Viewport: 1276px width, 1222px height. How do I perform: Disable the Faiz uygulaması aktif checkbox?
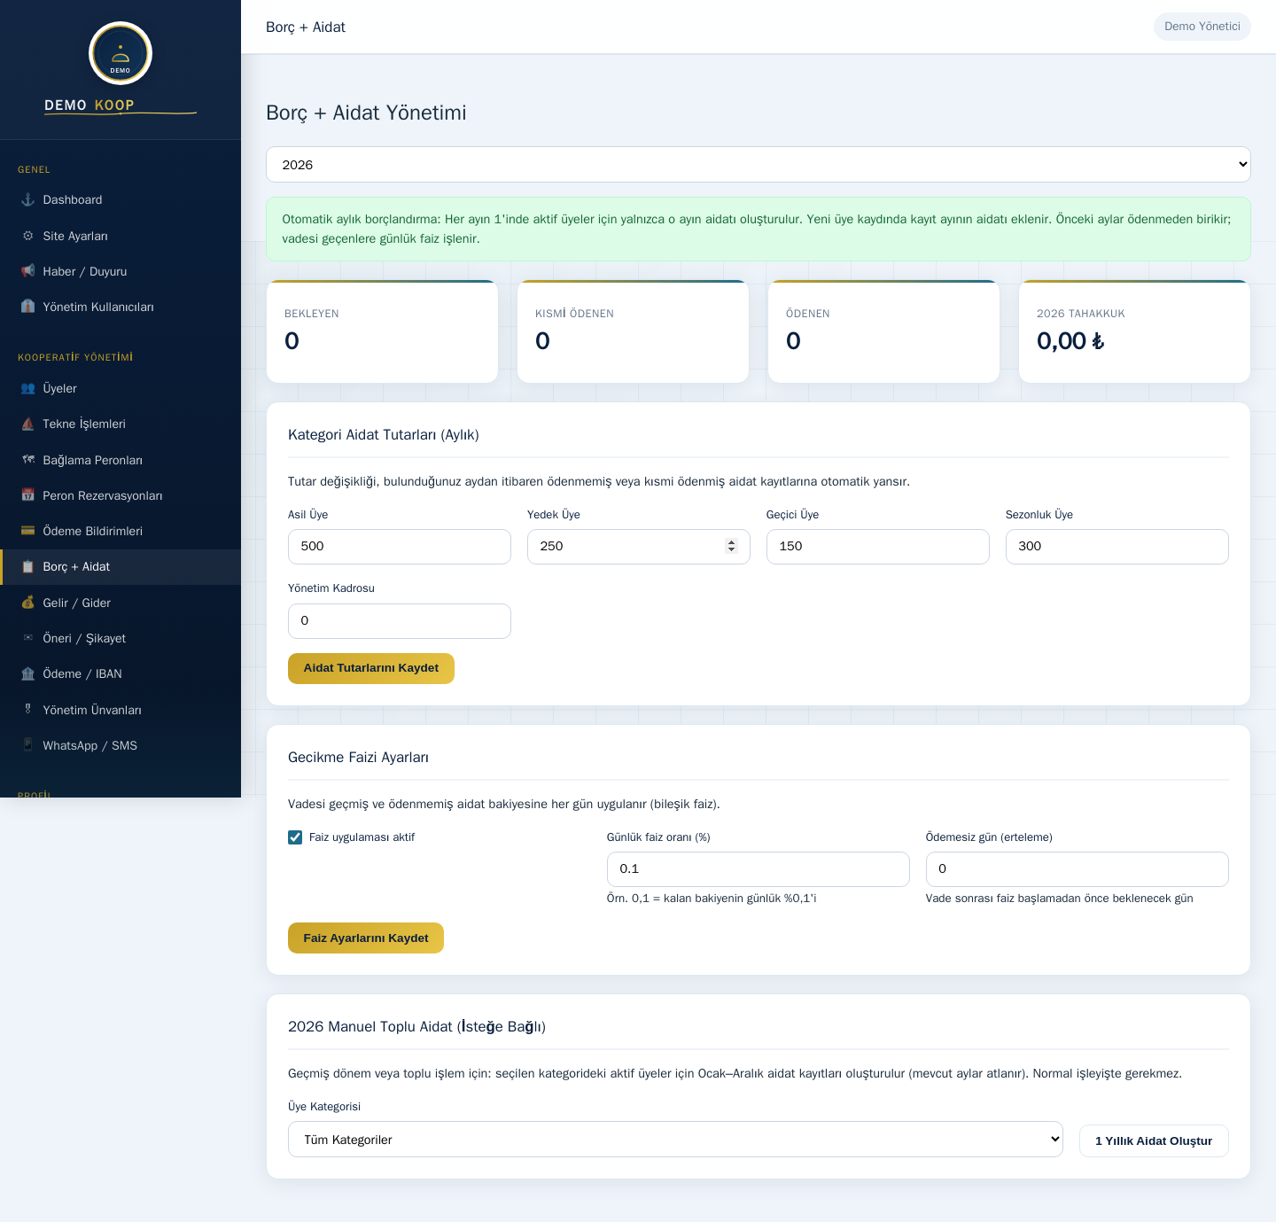[x=295, y=837]
